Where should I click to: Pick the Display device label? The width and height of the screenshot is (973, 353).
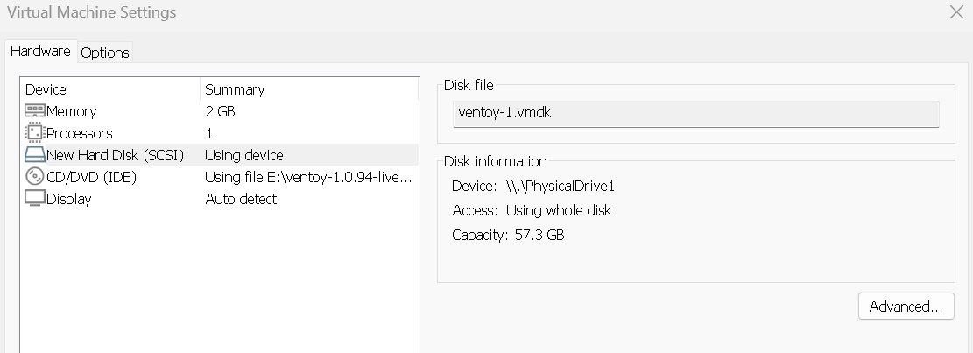pyautogui.click(x=68, y=199)
